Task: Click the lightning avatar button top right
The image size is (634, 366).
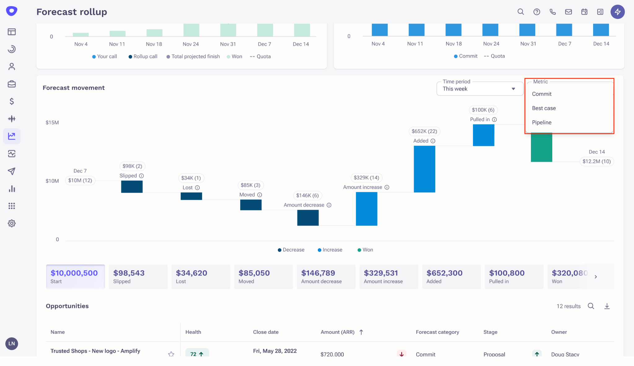Action: (618, 12)
